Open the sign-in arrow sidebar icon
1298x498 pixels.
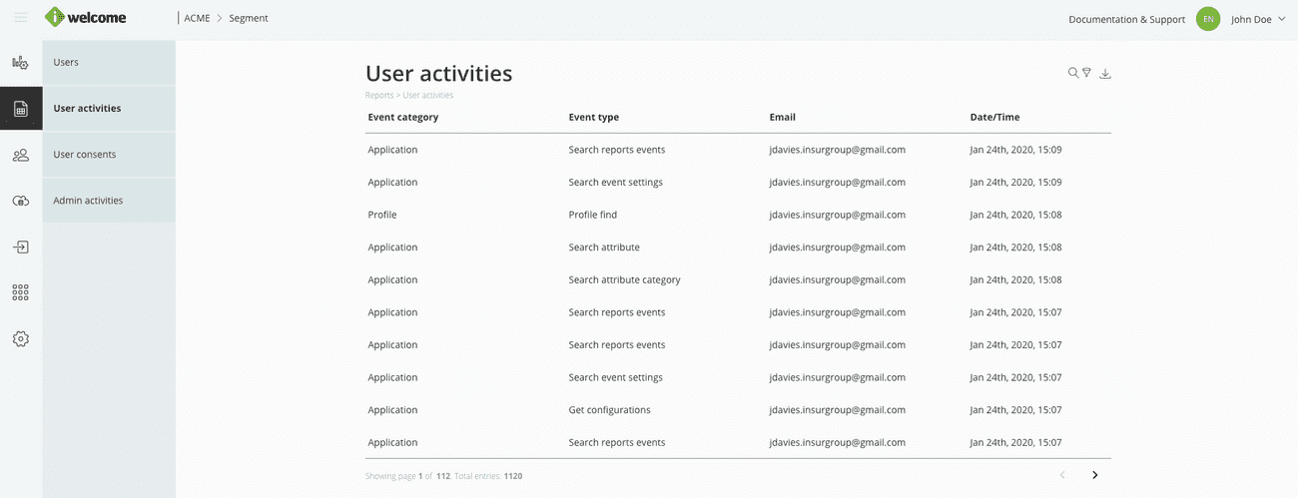click(x=20, y=247)
